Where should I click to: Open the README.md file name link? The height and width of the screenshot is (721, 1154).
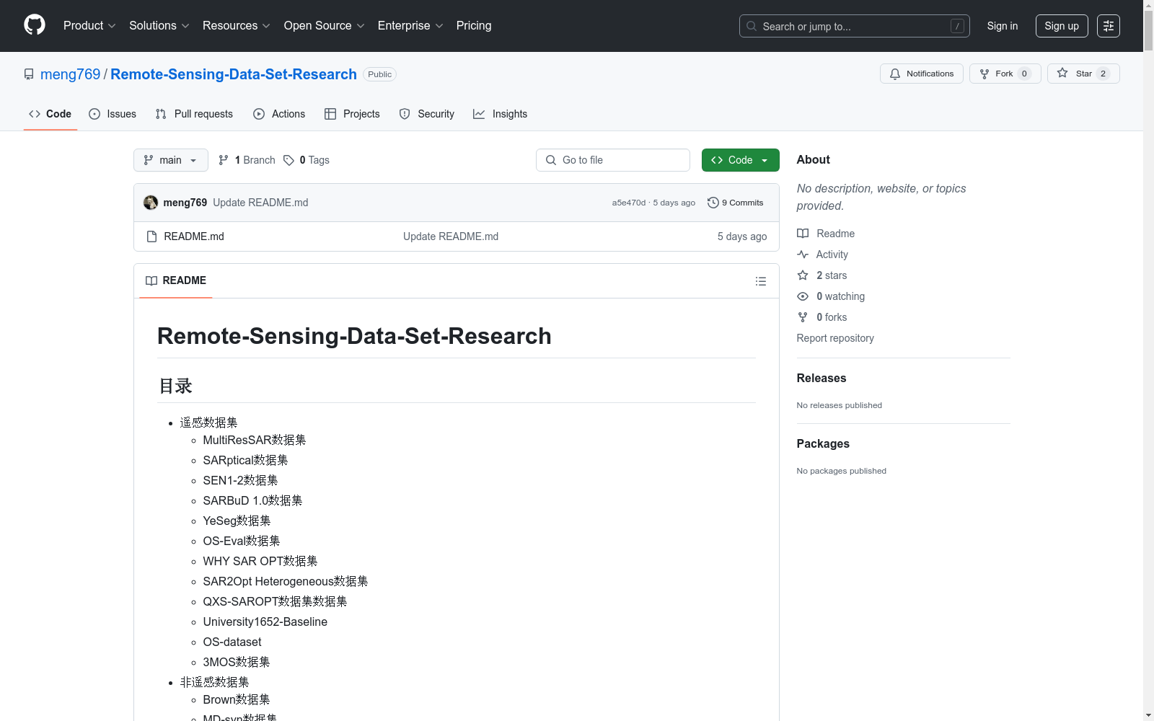pyautogui.click(x=194, y=236)
